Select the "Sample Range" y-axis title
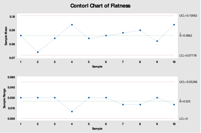 coord(4,98)
